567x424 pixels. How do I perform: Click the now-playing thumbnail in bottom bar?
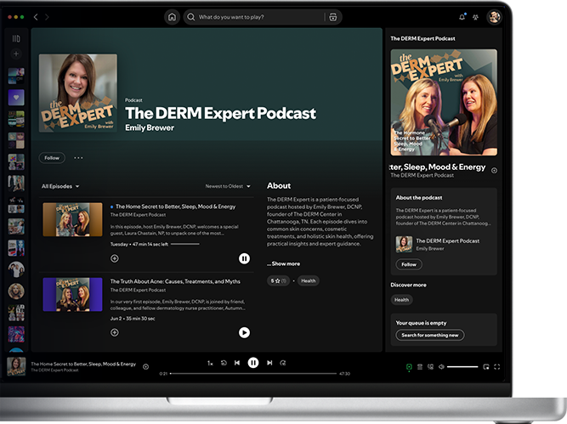[x=16, y=366]
